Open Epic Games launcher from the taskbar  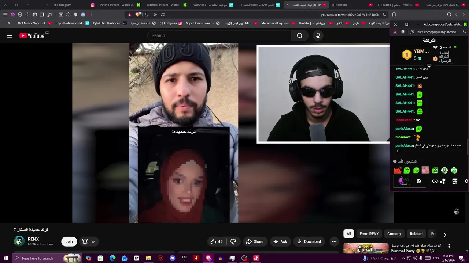(184, 258)
